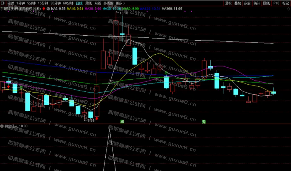
Task: Expand the 初恋佳人 indicator dropdown
Action: (2, 126)
